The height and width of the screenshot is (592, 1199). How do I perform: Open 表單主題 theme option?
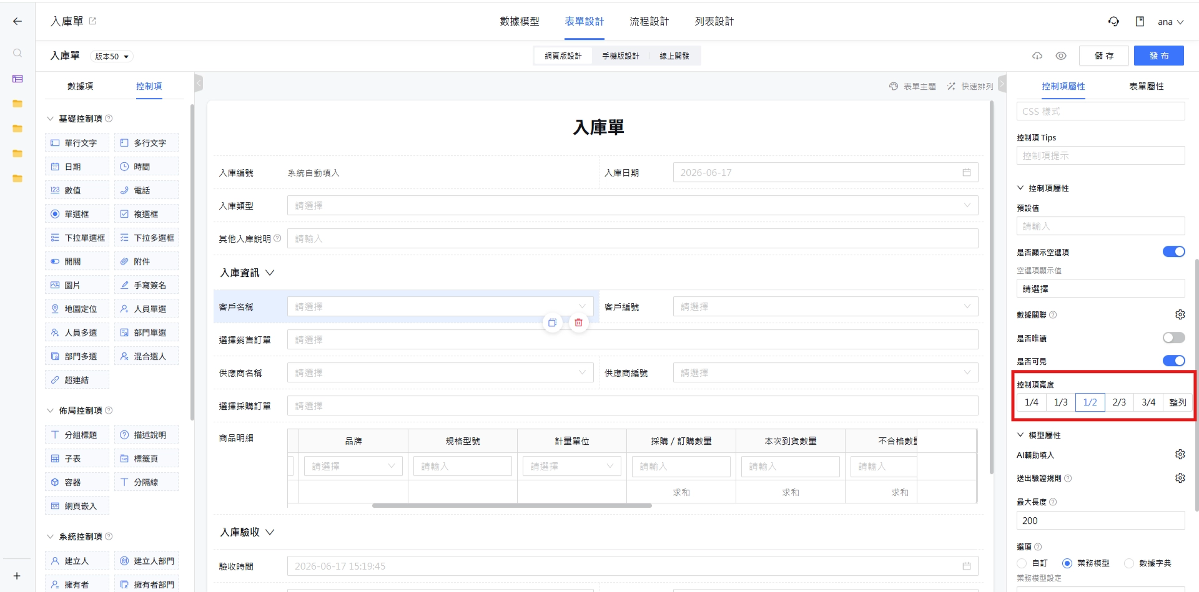click(912, 86)
